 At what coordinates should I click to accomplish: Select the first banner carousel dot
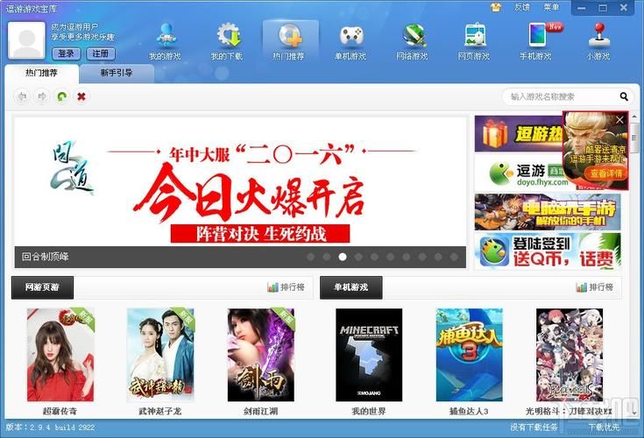[x=311, y=257]
